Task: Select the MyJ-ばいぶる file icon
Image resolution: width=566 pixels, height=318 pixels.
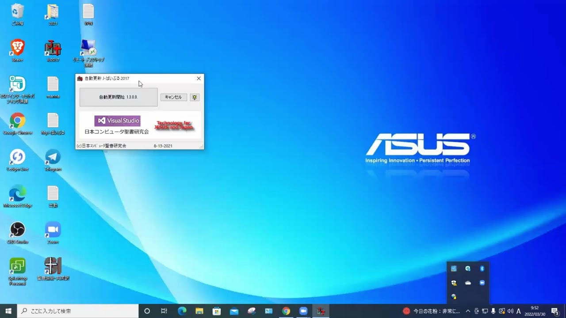Action: (x=53, y=124)
